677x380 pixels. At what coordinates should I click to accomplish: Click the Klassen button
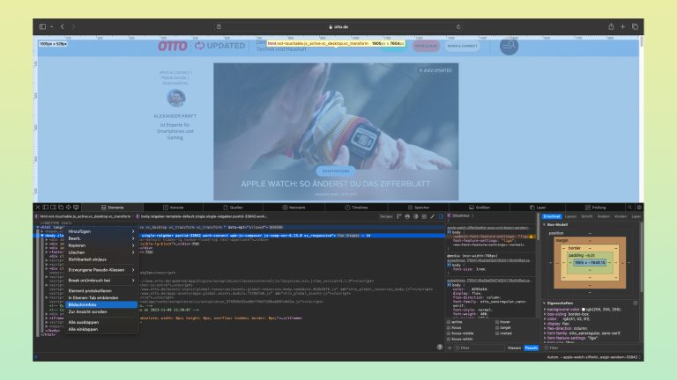click(513, 347)
